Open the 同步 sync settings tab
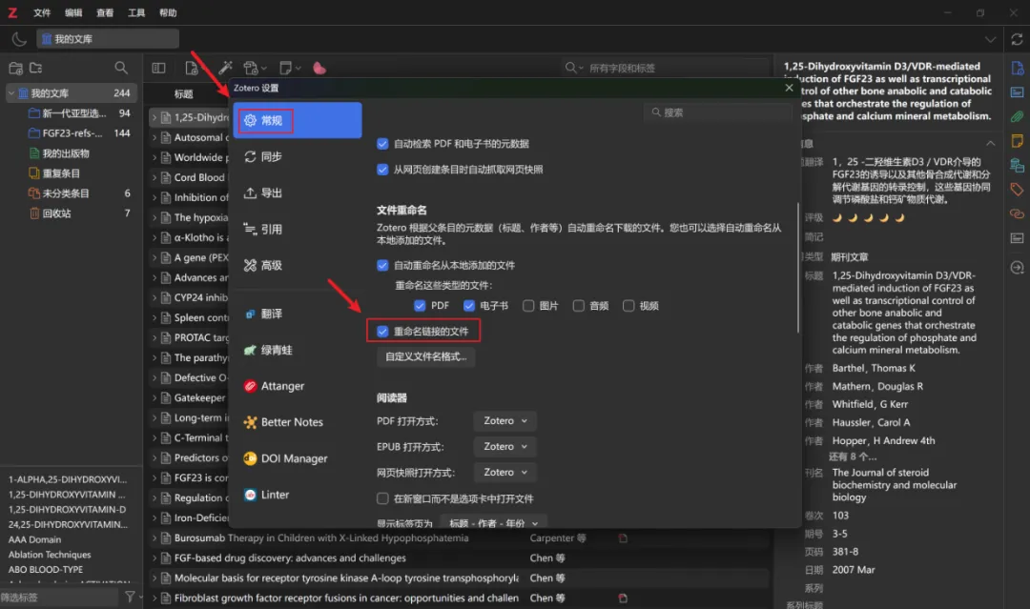 pyautogui.click(x=297, y=156)
